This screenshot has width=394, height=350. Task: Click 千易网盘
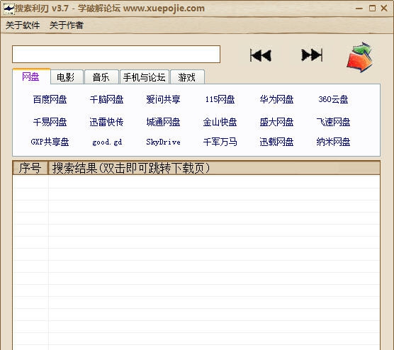pyautogui.click(x=50, y=122)
